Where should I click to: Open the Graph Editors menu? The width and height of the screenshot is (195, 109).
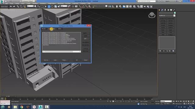52,4
